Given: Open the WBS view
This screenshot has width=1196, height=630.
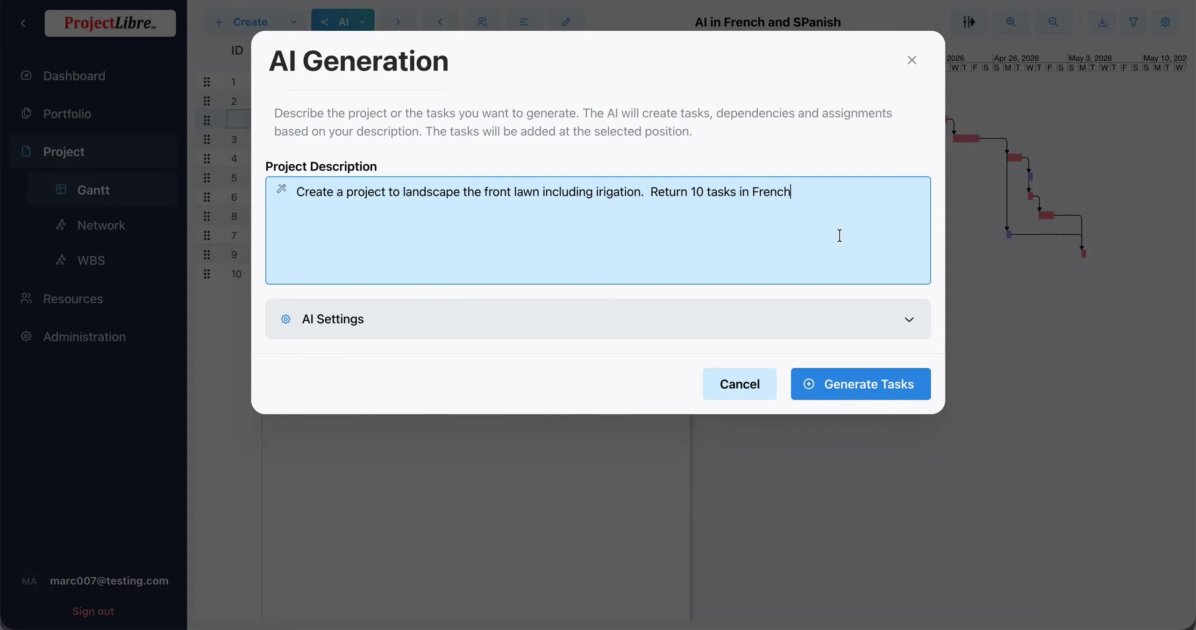Looking at the screenshot, I should [x=91, y=260].
